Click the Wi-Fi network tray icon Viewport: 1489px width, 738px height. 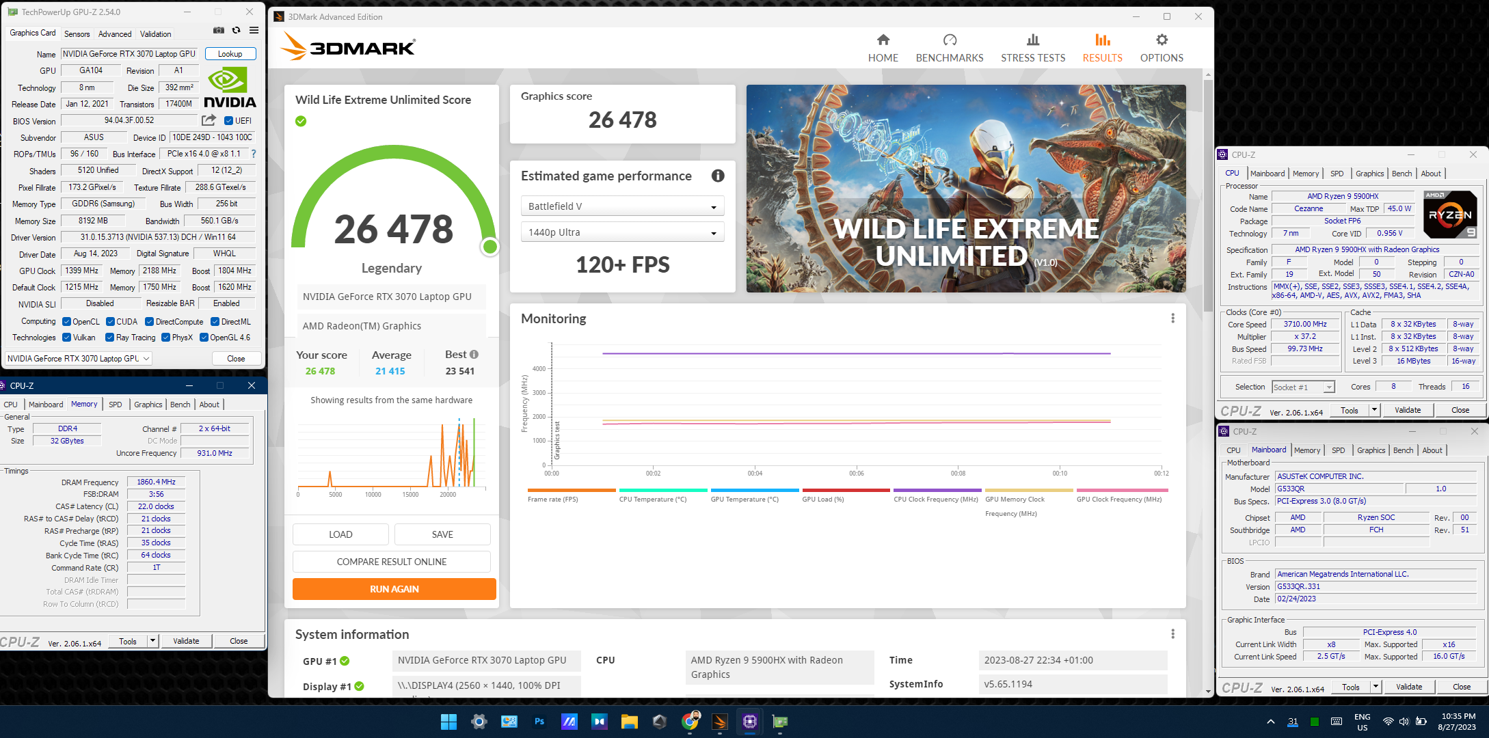pos(1388,722)
